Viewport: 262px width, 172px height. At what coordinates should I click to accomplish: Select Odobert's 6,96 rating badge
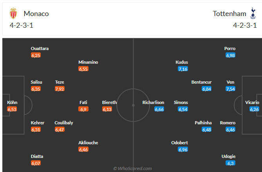coord(183,149)
